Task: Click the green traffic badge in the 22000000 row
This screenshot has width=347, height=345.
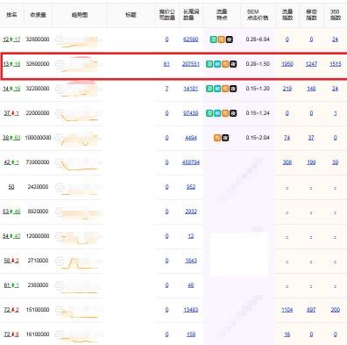Action: (x=209, y=113)
